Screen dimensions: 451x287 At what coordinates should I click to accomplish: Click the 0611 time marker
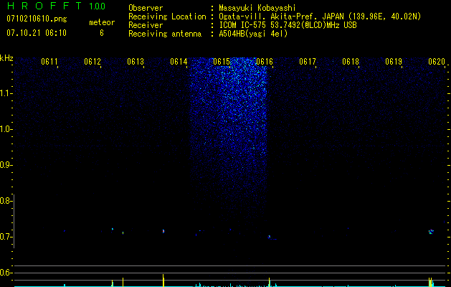49,62
